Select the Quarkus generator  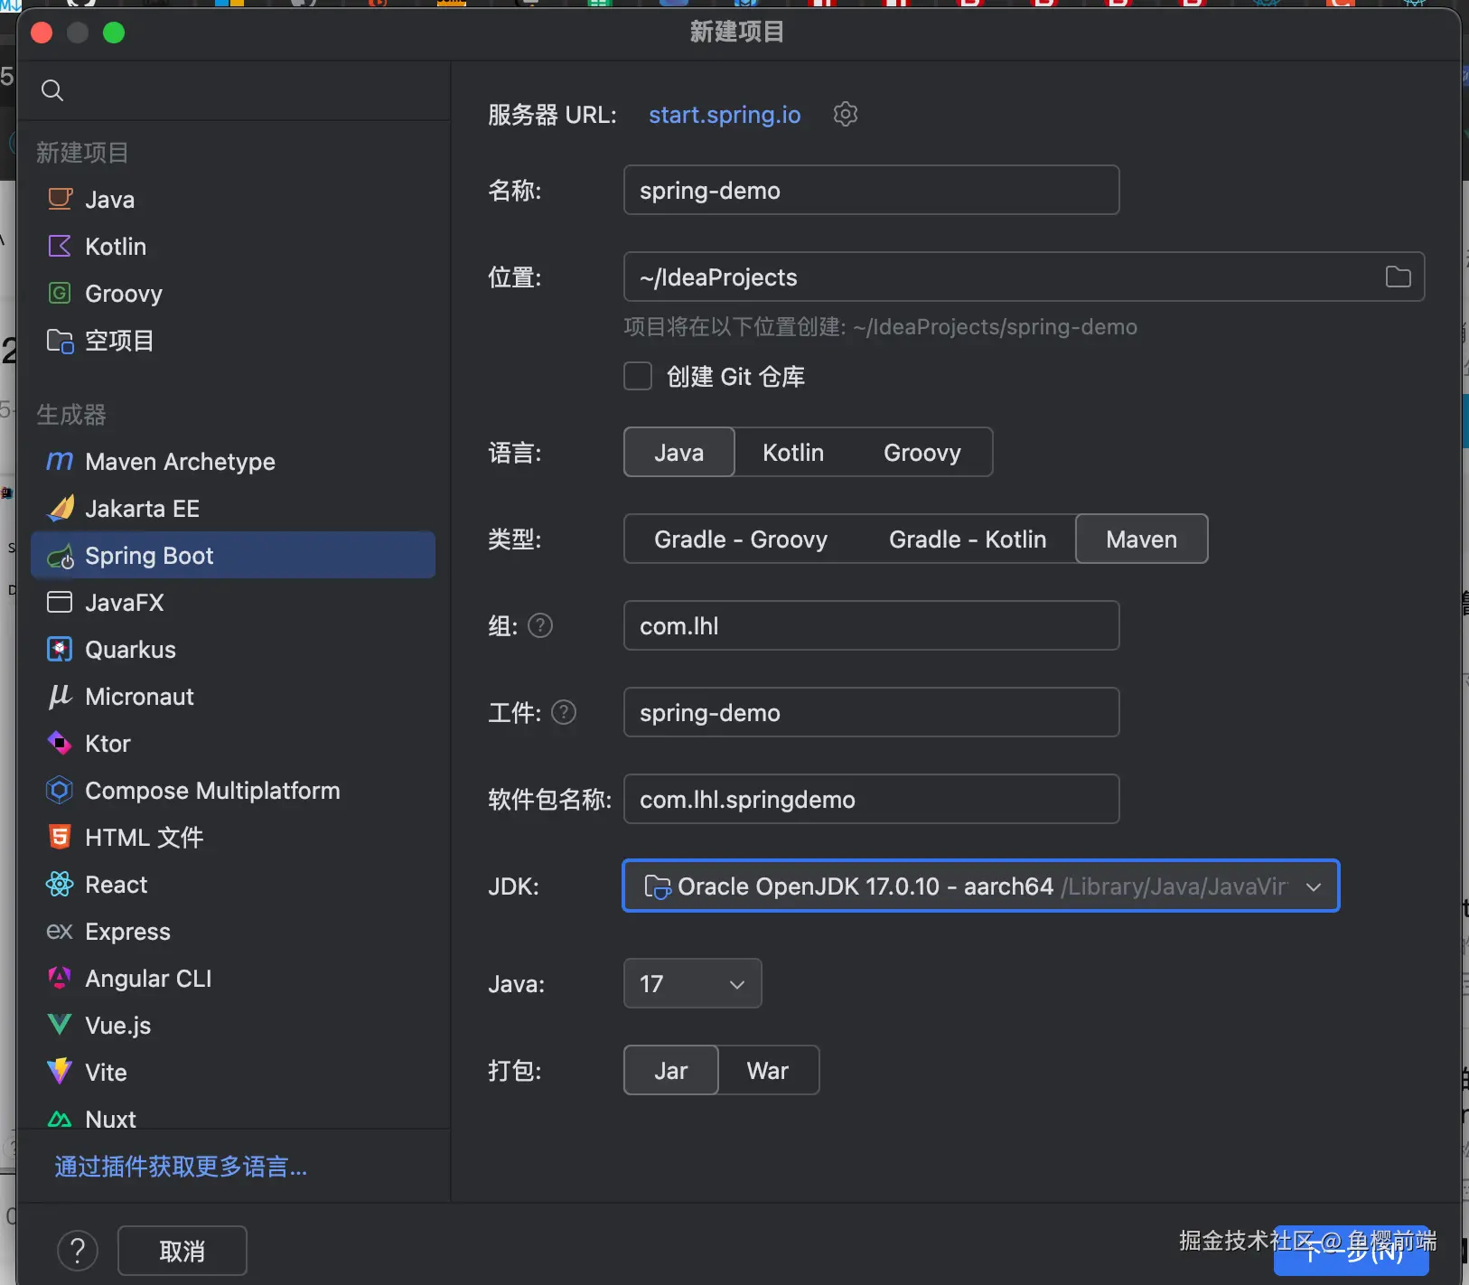click(233, 649)
